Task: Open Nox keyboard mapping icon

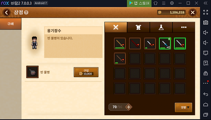Action: pos(206,22)
